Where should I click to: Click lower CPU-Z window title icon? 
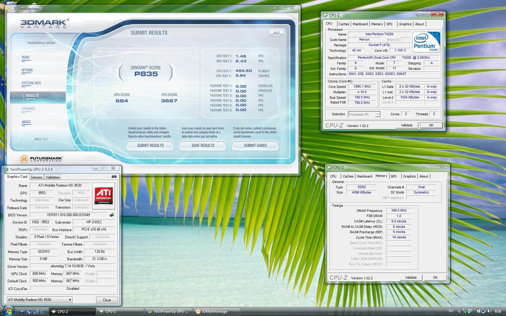[x=330, y=167]
